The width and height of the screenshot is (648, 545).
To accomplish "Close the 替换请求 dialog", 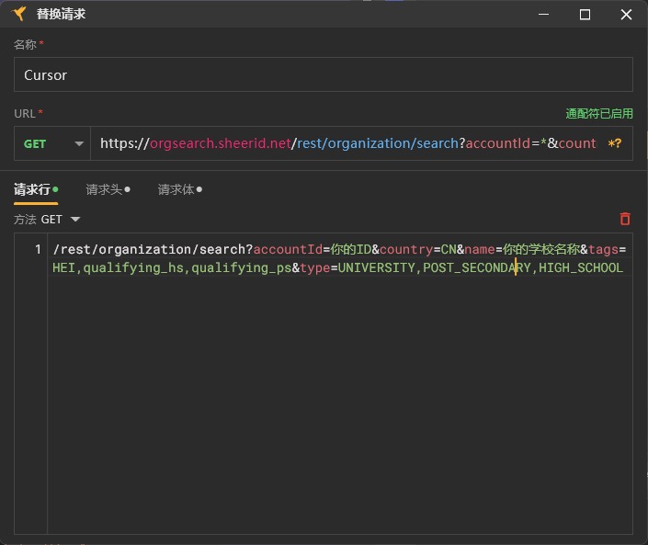I will click(x=626, y=15).
